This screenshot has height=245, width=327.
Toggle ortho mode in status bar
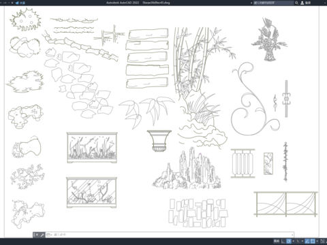(283, 241)
